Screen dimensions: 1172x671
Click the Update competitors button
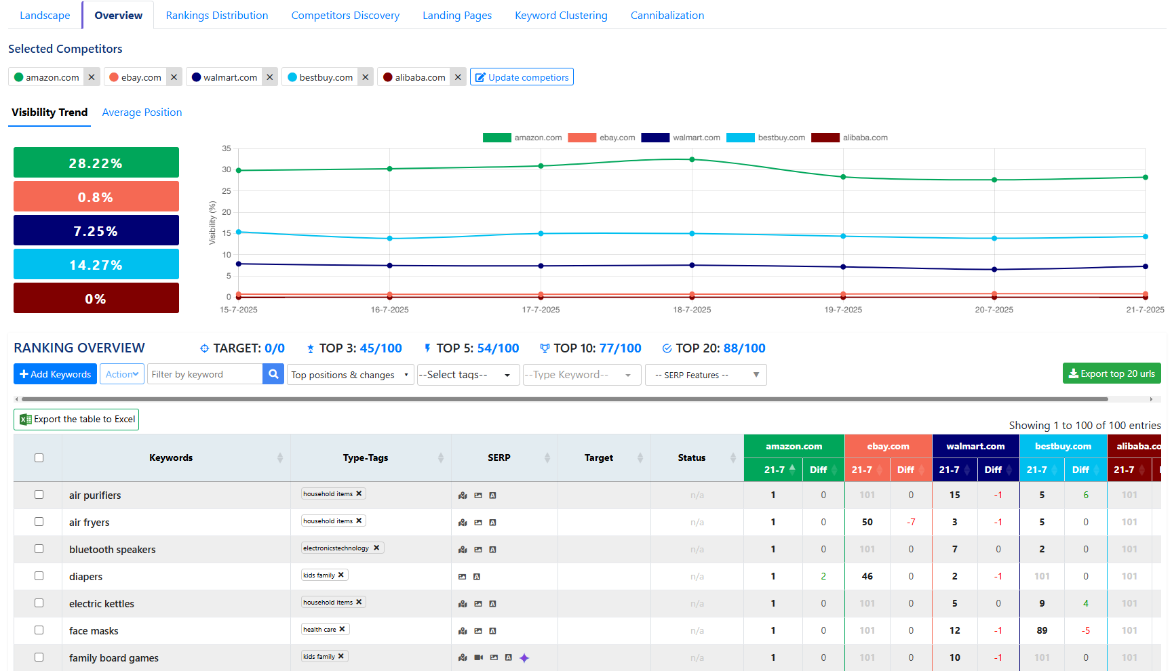point(522,77)
